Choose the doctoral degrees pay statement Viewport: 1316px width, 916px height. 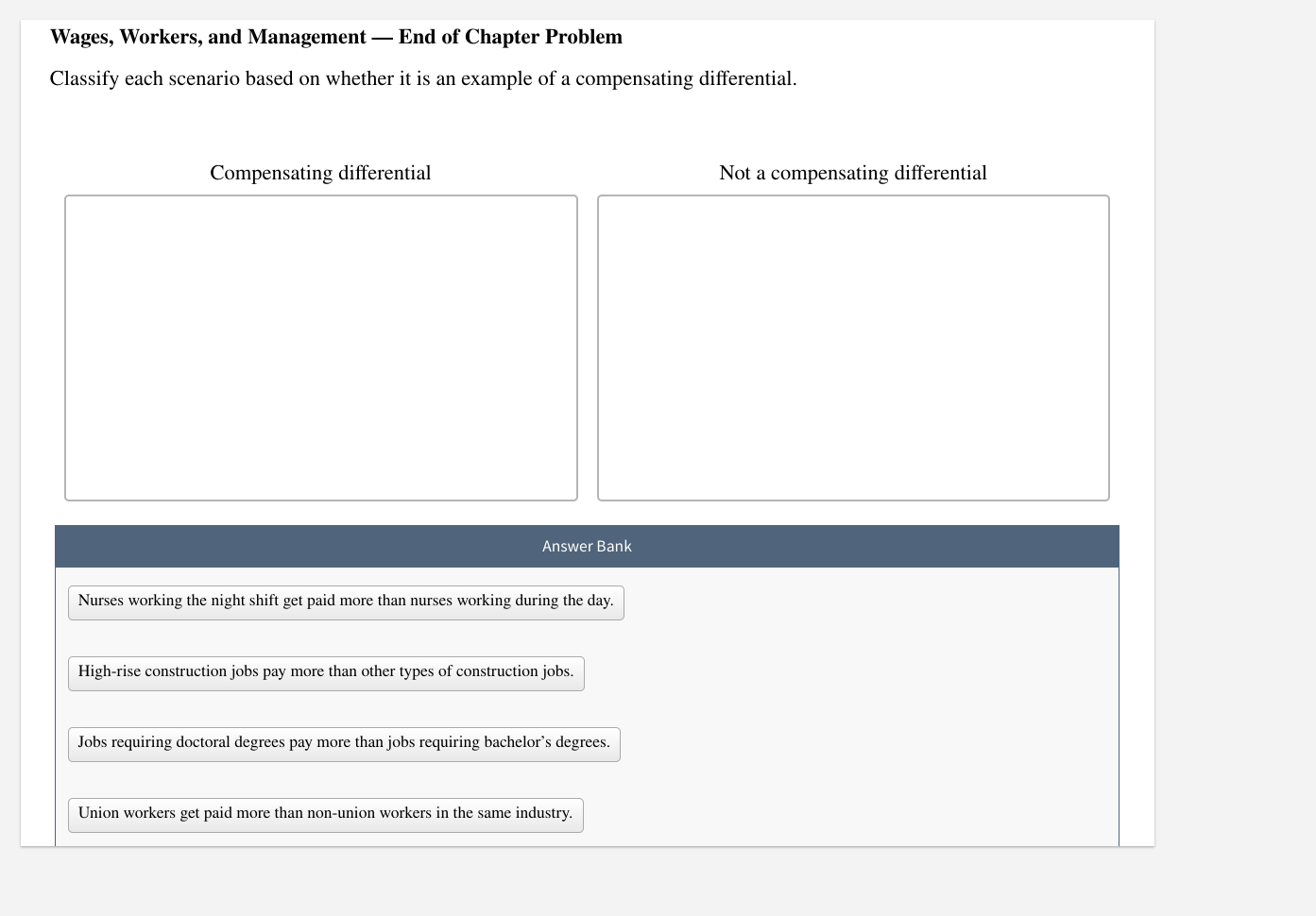[344, 744]
